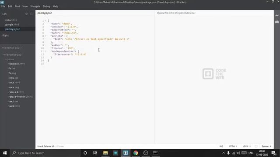Screen dimensions: 280x157
Task: Open the Debug menu
Action: click(47, 6)
